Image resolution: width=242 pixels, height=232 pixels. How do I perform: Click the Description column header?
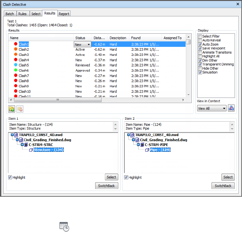pos(118,38)
